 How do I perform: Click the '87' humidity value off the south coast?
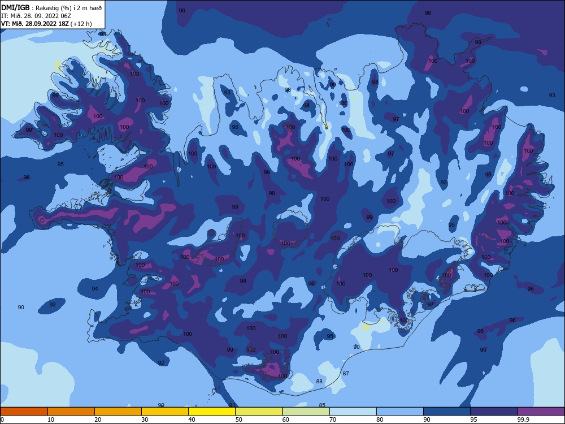coord(346,374)
